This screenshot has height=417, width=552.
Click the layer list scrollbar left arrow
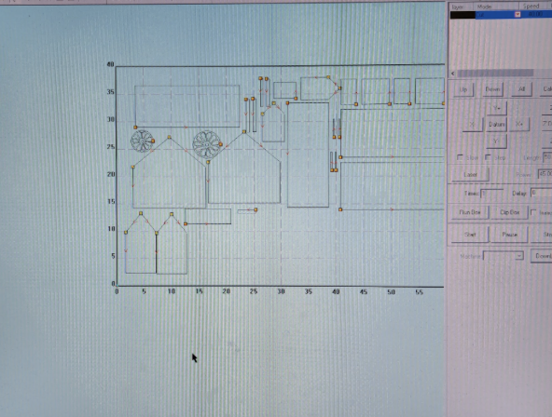(x=453, y=74)
